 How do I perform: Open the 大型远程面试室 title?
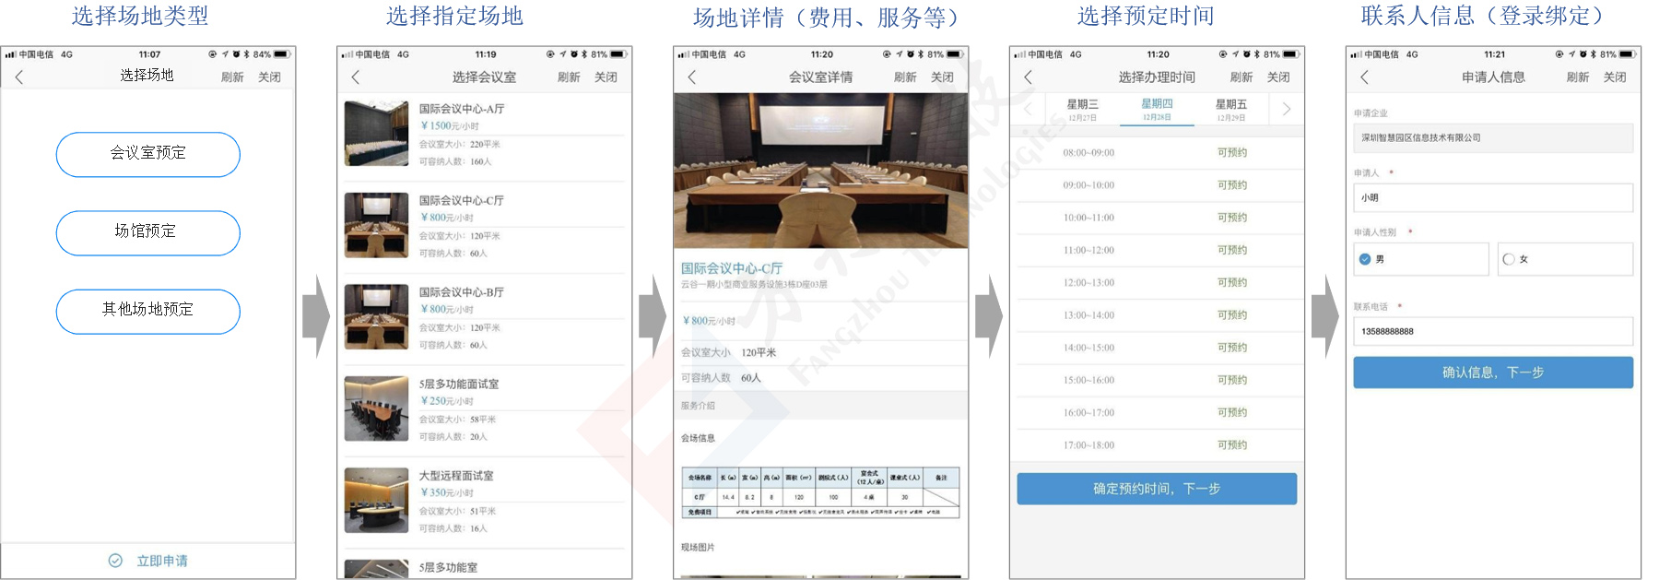[x=456, y=476]
